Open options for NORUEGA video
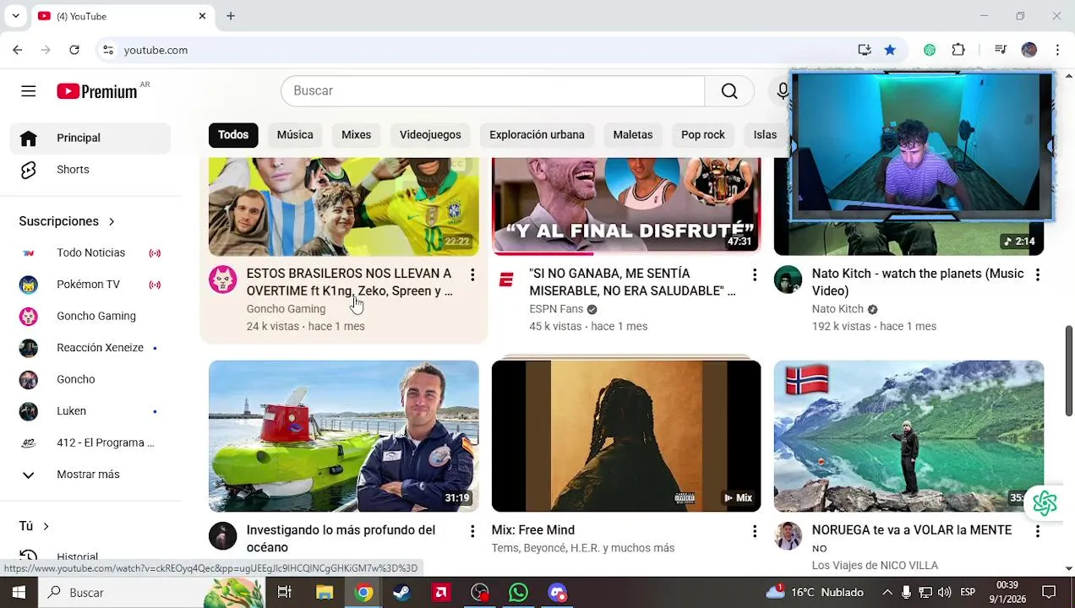This screenshot has width=1075, height=608. (x=1038, y=531)
